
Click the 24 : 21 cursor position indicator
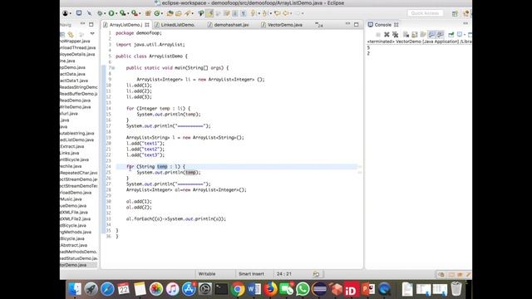(x=284, y=274)
